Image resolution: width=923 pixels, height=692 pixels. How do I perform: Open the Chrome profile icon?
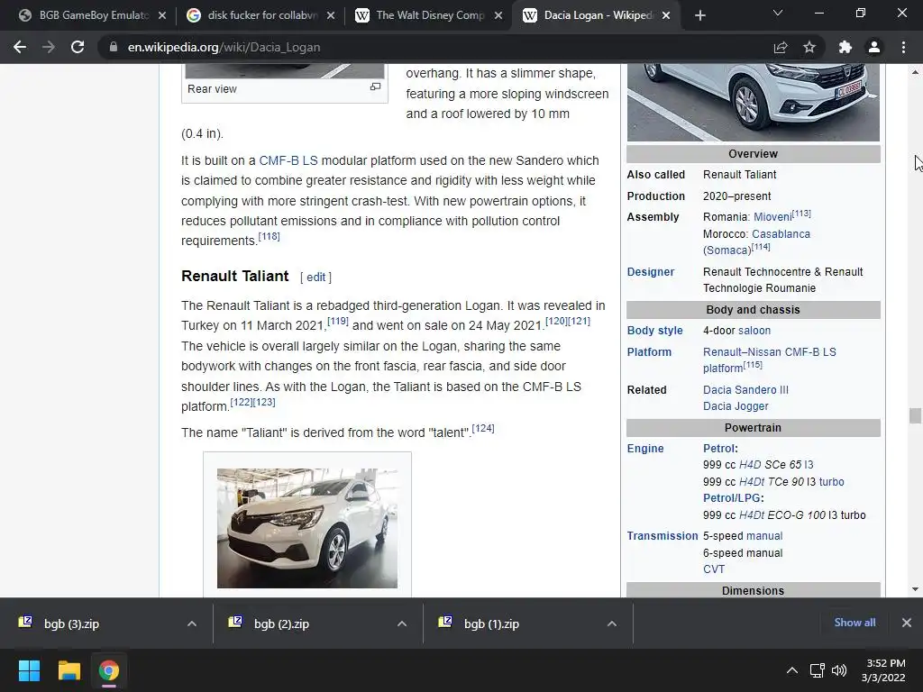pyautogui.click(x=874, y=47)
